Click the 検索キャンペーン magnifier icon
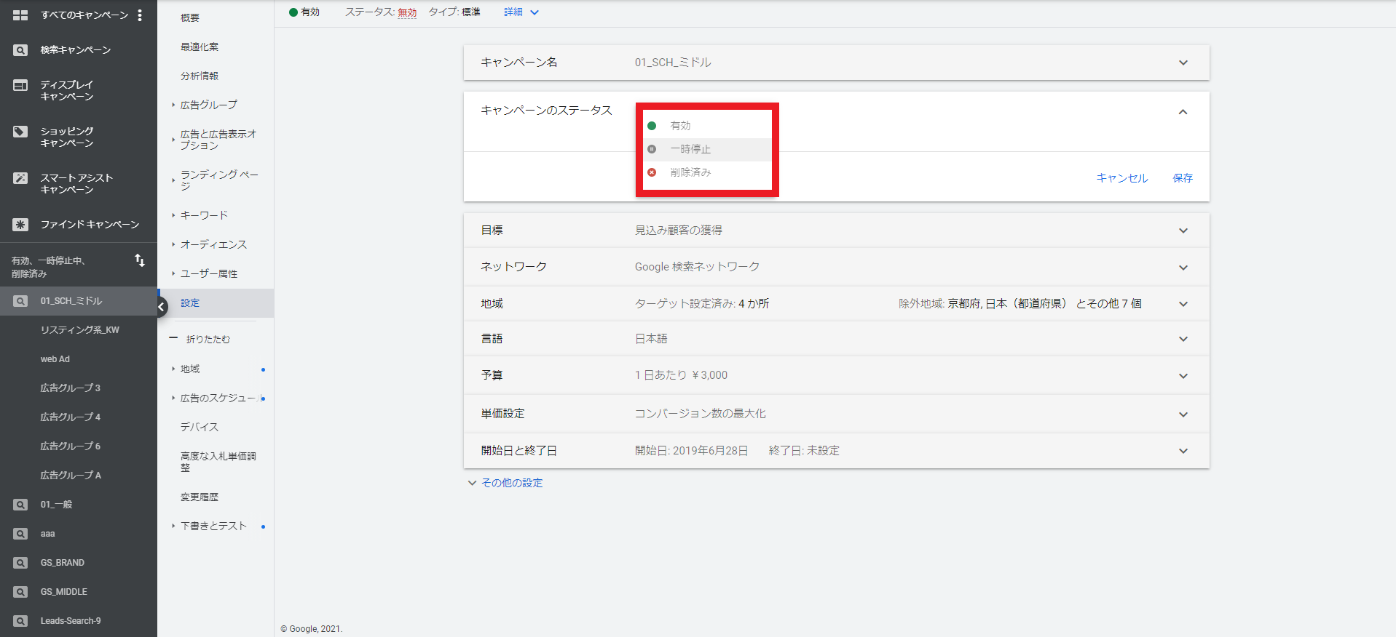Image resolution: width=1396 pixels, height=637 pixels. tap(20, 50)
